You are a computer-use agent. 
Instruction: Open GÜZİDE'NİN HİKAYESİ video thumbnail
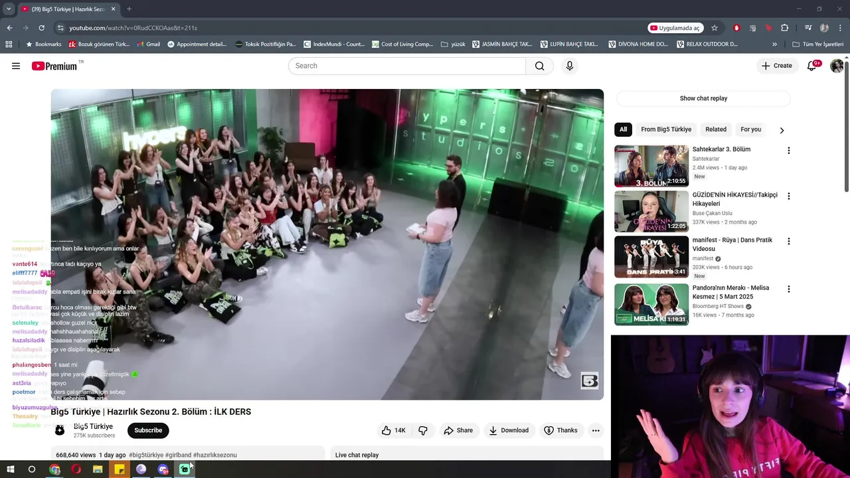[651, 211]
